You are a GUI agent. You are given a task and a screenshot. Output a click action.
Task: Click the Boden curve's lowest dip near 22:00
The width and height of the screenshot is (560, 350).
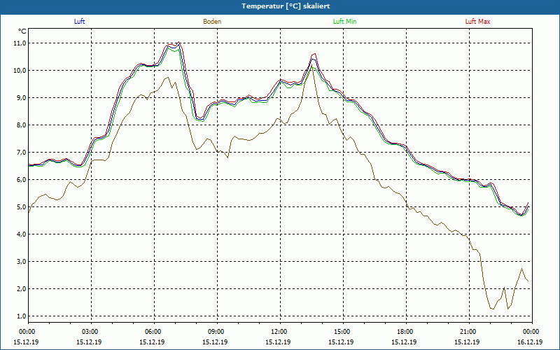[493, 309]
